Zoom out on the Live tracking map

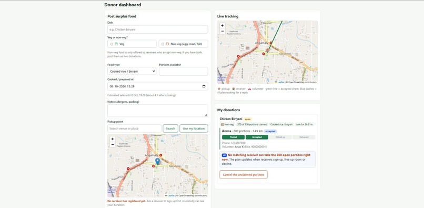223,31
